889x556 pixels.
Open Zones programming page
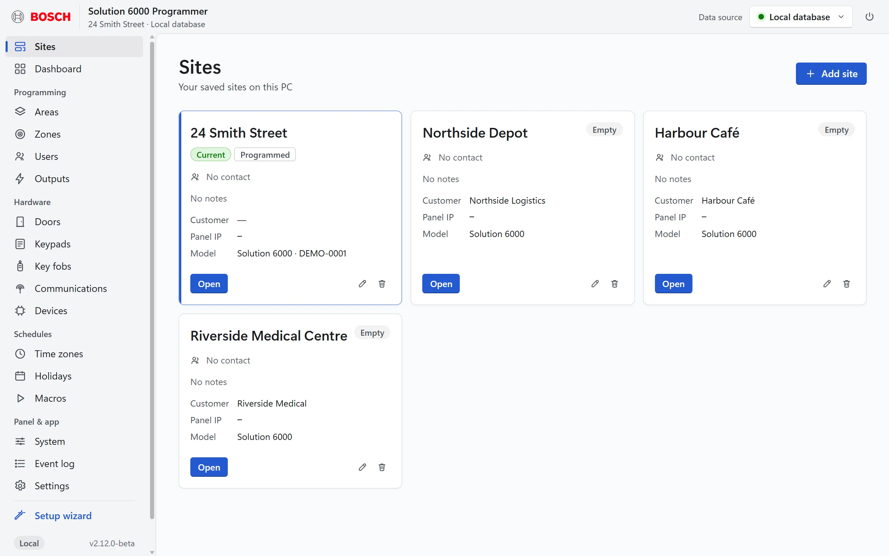pyautogui.click(x=75, y=134)
